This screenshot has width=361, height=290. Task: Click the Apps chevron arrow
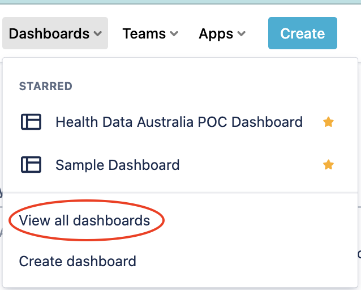[x=242, y=34]
